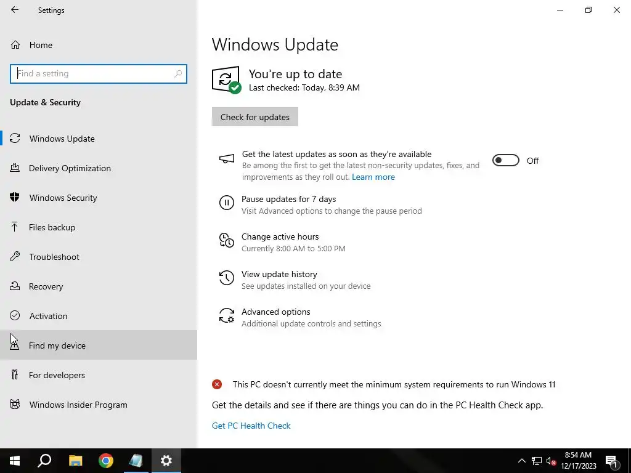
Task: Open Home icon in sidebar
Action: [x=15, y=44]
